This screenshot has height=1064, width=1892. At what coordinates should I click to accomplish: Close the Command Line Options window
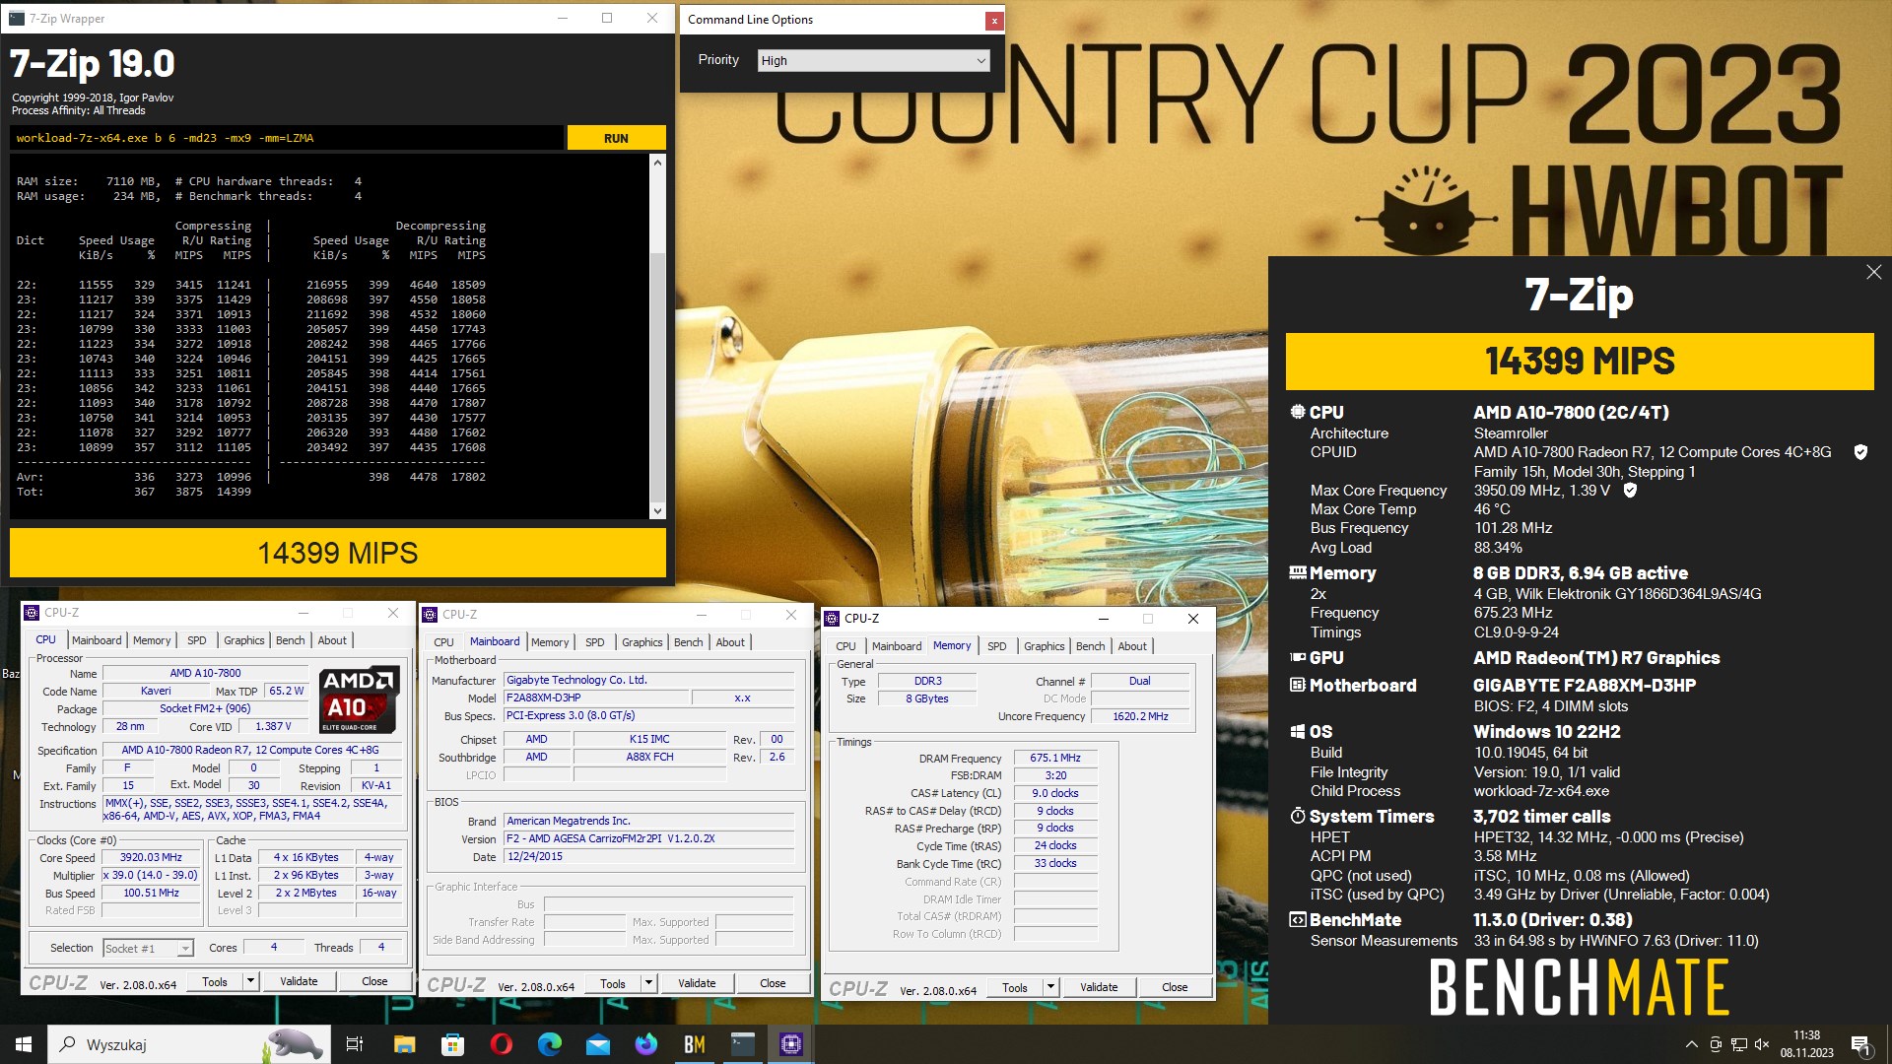993,20
